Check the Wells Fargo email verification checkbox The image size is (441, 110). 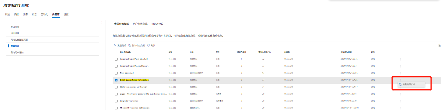116,87
